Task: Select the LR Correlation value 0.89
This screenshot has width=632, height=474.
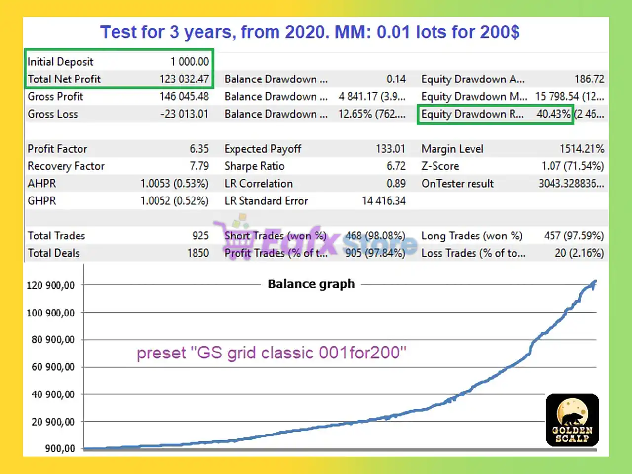Action: [x=396, y=184]
